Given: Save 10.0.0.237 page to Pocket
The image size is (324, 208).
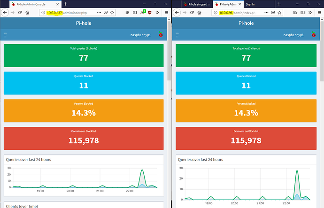Looking at the screenshot, I should tap(105, 12).
